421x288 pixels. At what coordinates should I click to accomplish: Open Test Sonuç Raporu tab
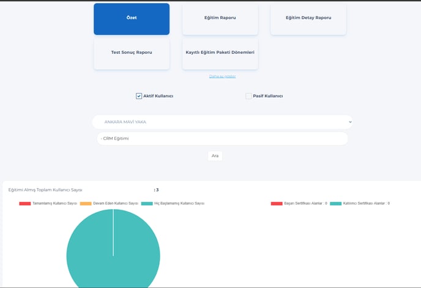132,53
